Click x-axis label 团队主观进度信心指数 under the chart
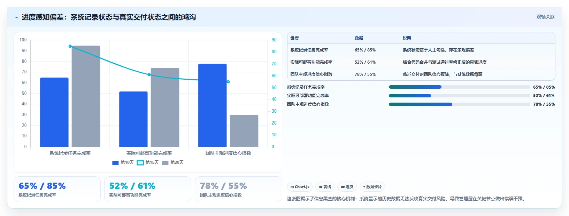Viewport: 569px width, 216px height. coord(228,153)
